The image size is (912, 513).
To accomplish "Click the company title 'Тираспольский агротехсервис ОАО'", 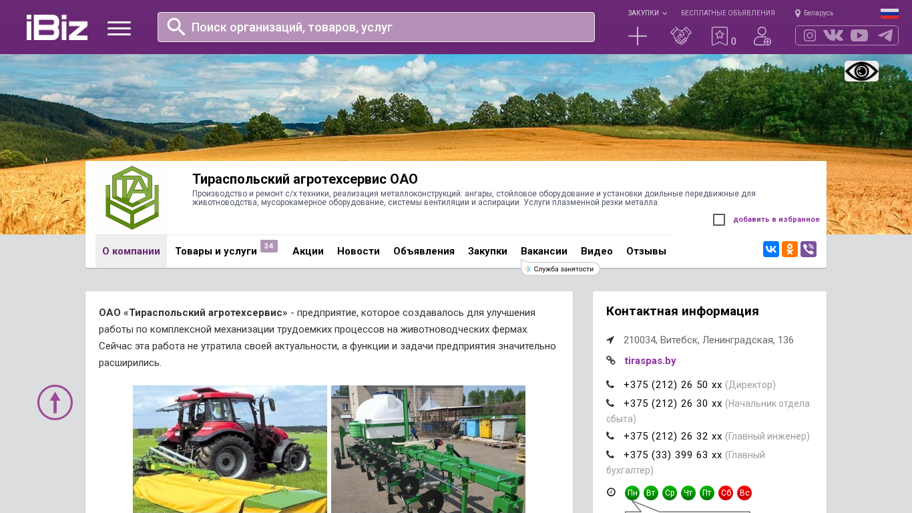I will point(305,179).
